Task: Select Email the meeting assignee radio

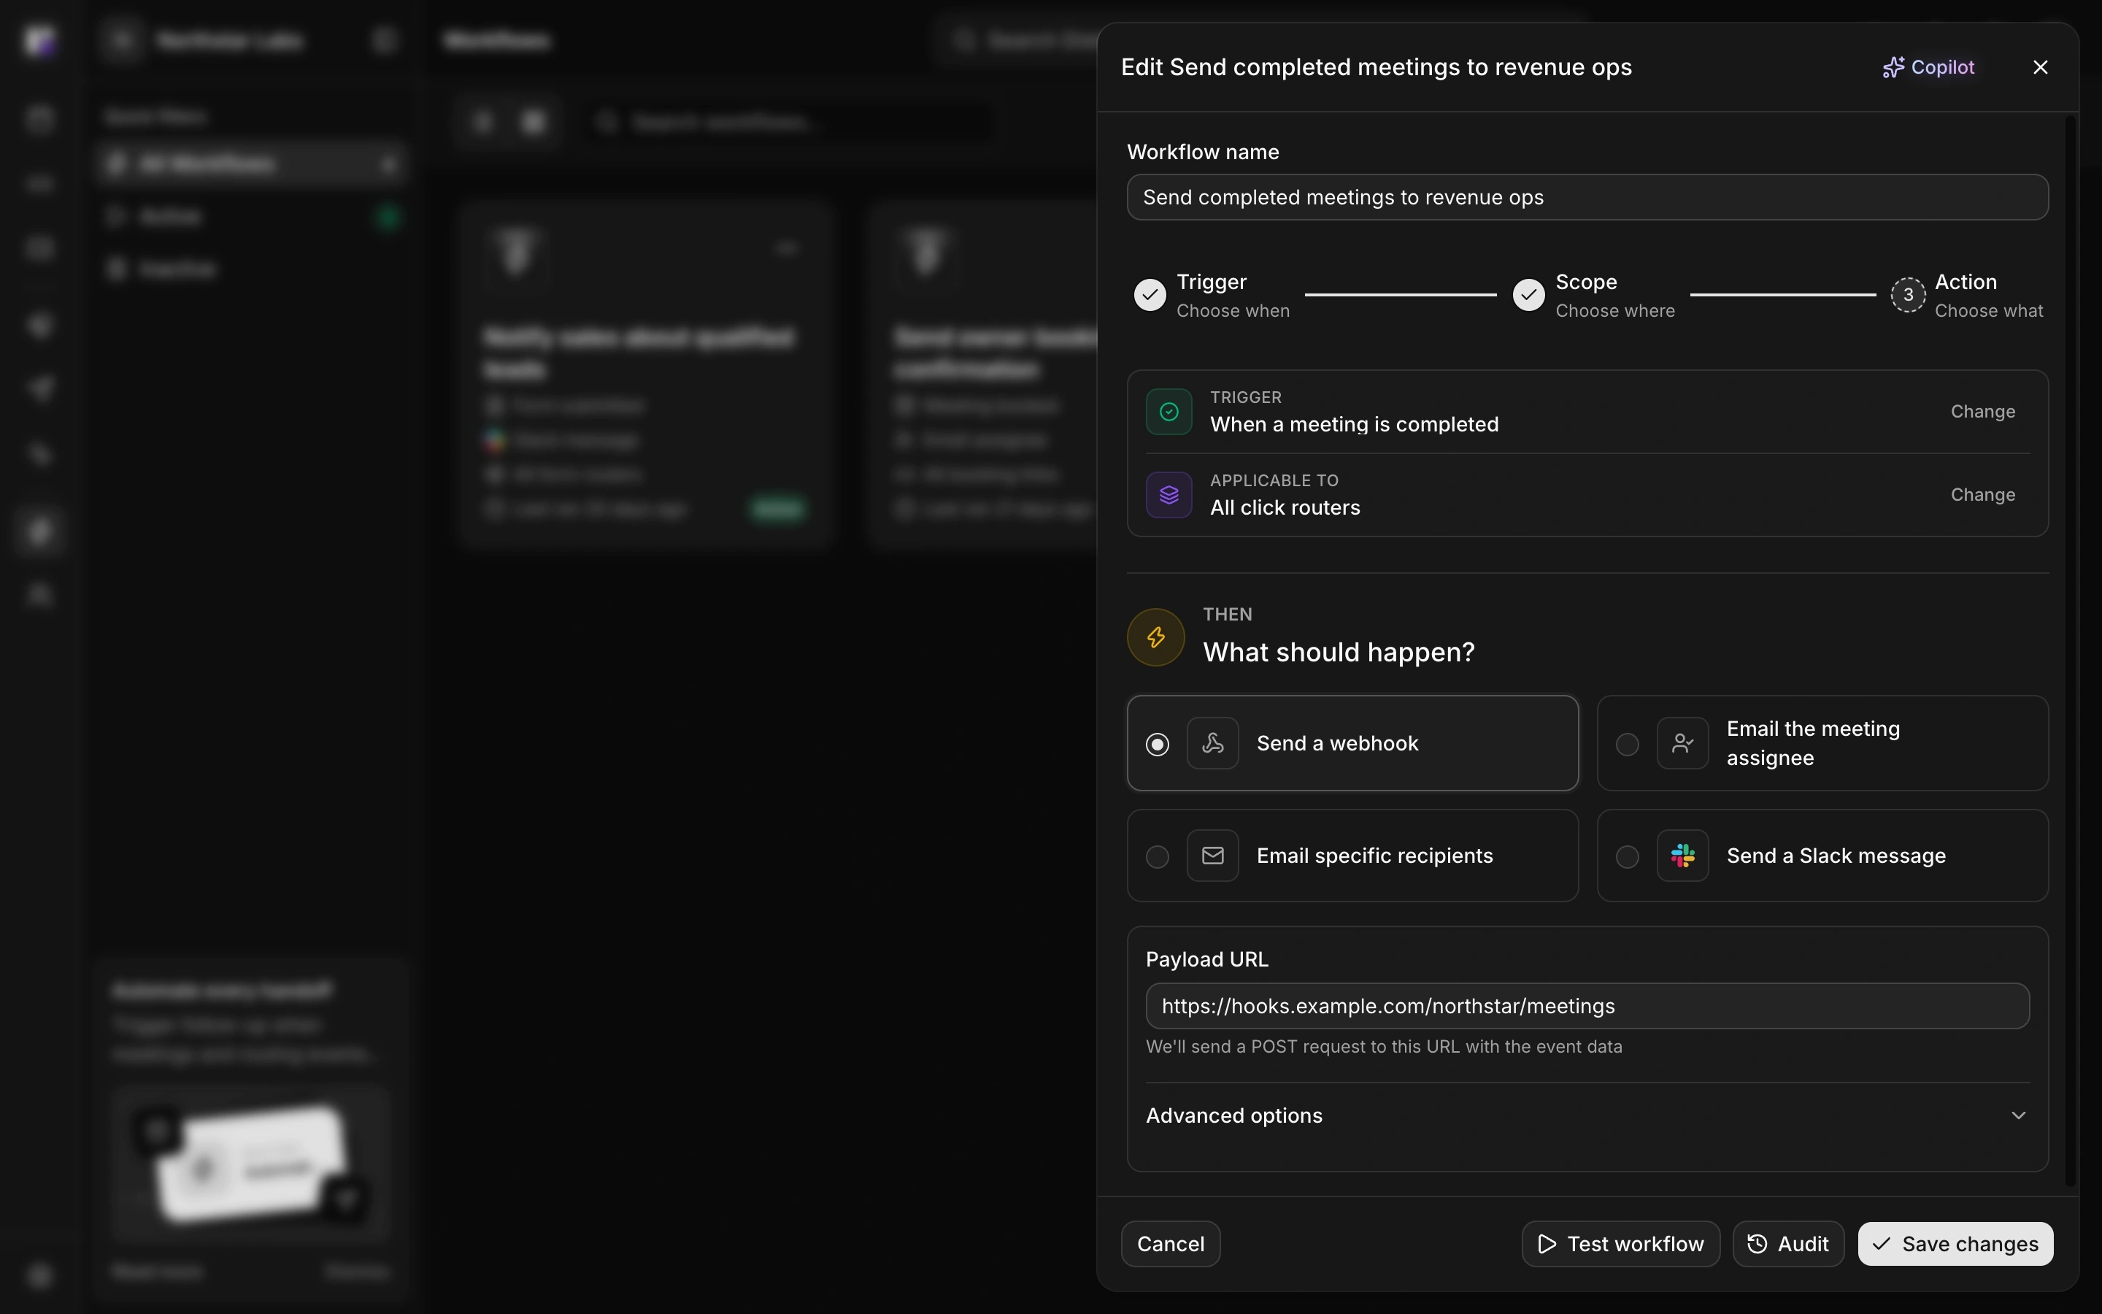Action: [x=1627, y=744]
